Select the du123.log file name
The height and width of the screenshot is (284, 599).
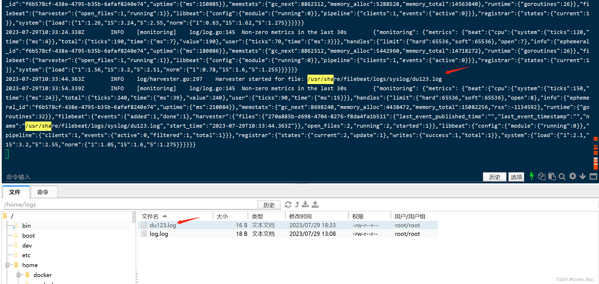163,225
